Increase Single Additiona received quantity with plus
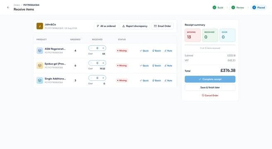This screenshot has width=272, height=149. (103, 78)
